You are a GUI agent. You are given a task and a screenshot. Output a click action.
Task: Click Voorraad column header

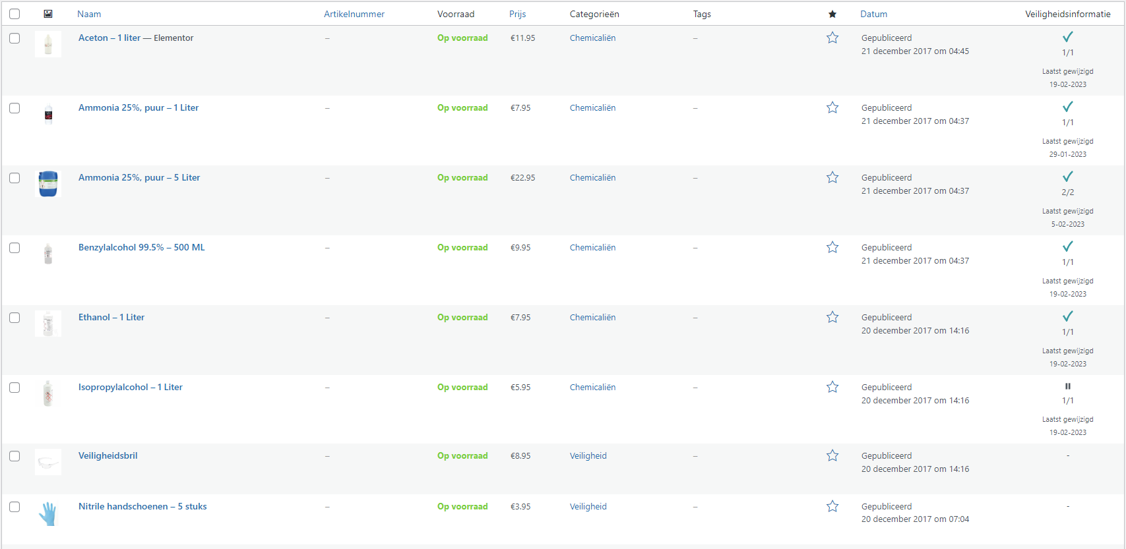point(456,14)
